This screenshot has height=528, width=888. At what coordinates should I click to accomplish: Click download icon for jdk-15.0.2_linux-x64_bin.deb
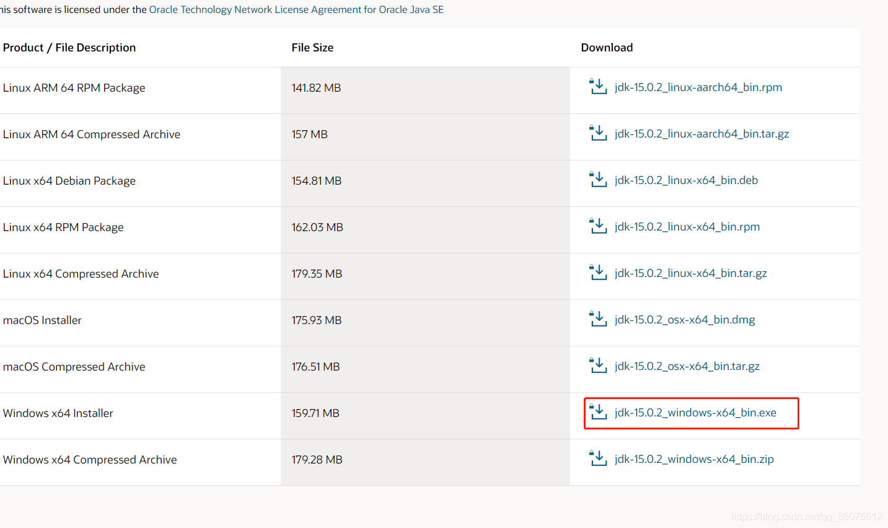598,180
